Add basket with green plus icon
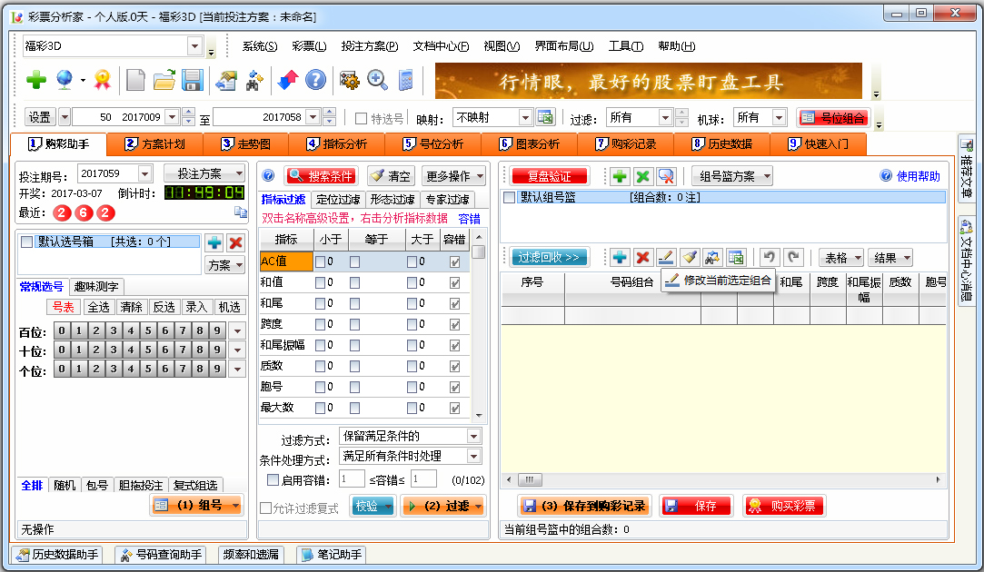Image resolution: width=984 pixels, height=572 pixels. point(620,176)
